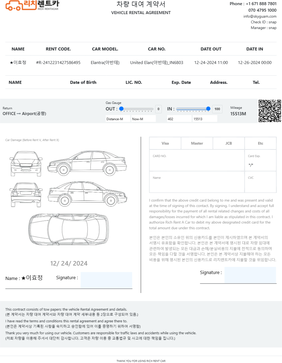Mark damage on front view car diagram

click(x=26, y=164)
